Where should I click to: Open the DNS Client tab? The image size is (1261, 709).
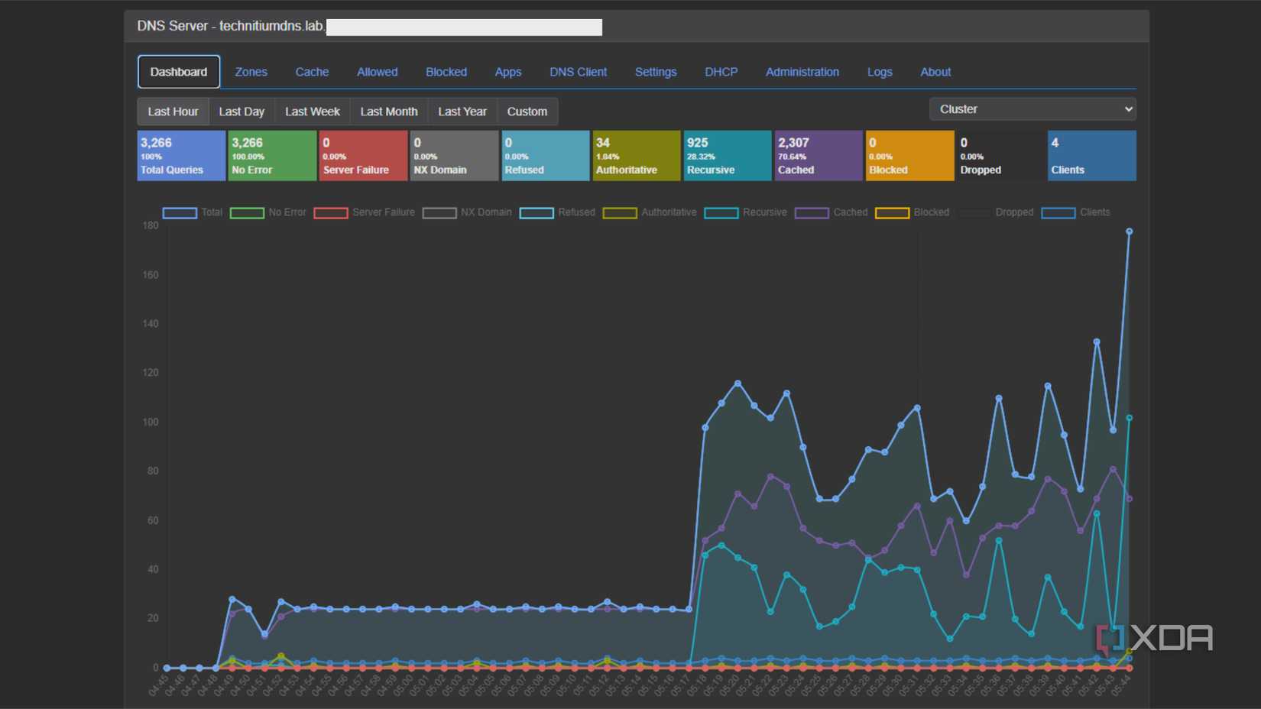coord(579,72)
